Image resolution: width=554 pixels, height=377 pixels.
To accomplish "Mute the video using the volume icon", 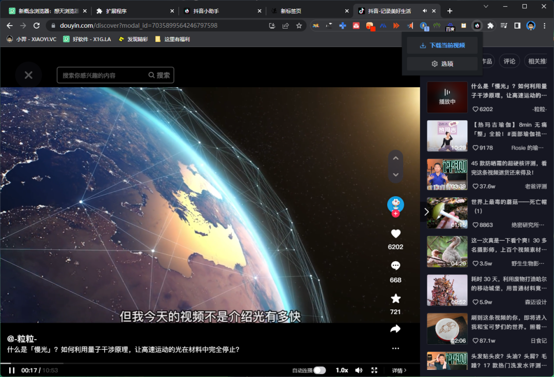I will coord(359,370).
